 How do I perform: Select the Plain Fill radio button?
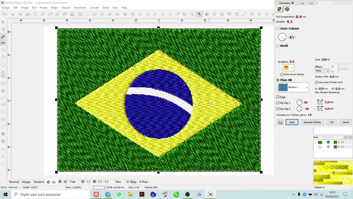click(x=278, y=80)
